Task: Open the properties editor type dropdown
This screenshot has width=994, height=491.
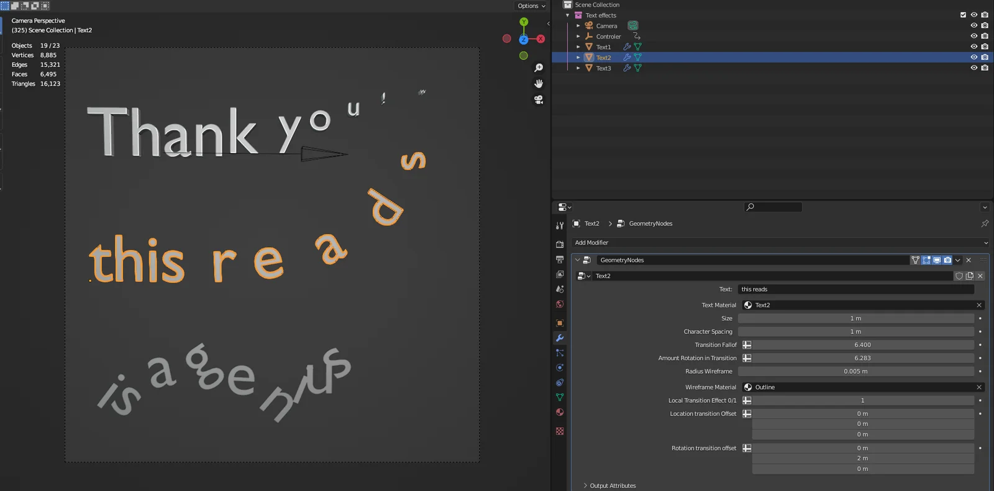Action: (565, 207)
